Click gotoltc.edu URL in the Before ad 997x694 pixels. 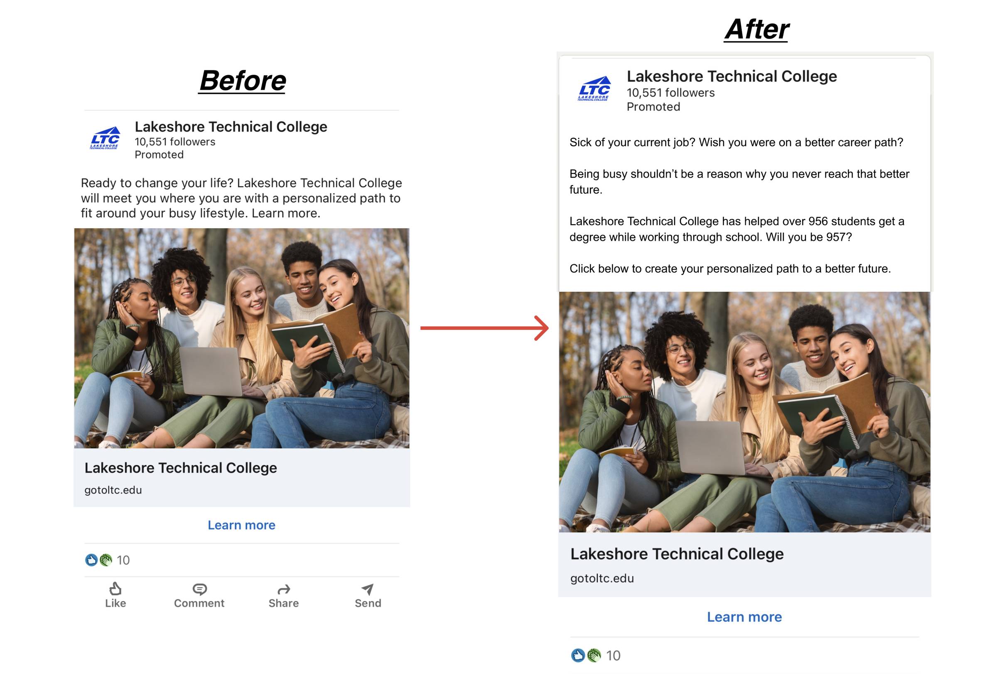[x=113, y=490]
